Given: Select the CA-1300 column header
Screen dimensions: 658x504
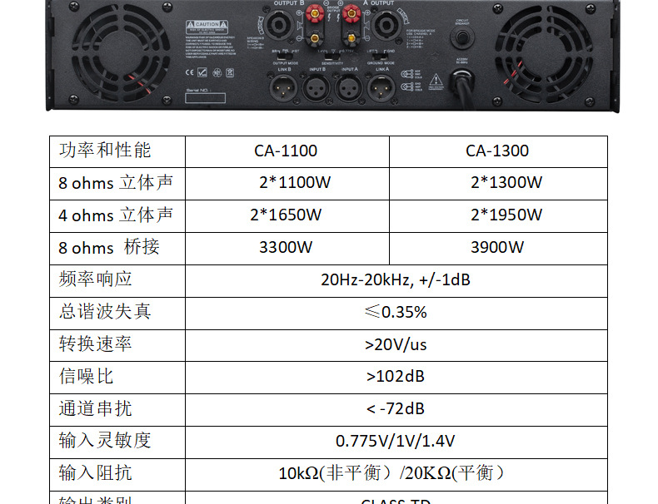Looking at the screenshot, I should pos(497,151).
